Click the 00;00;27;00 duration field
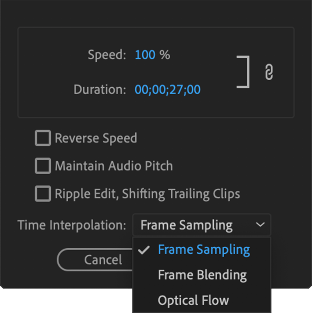 click(x=167, y=89)
